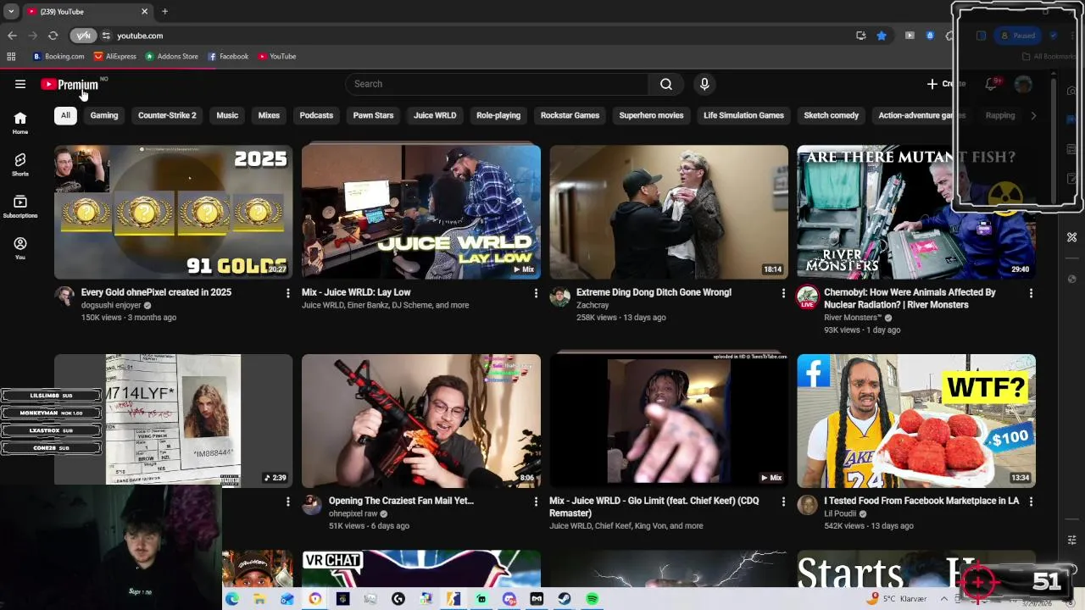The image size is (1085, 610).
Task: Play the 91 Golds ohnePixel thumbnail
Action: point(173,212)
